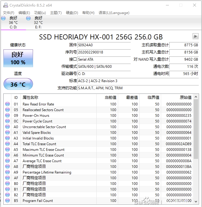Viewport: 202px width, 207px height.
Task: Click the health orb of C: D: disk
Action: click(3, 18)
